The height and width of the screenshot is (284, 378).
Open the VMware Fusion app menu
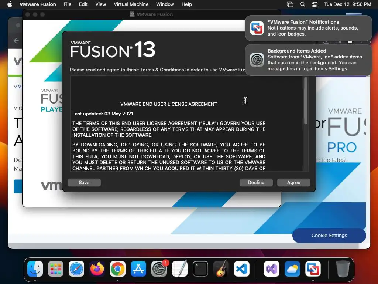point(38,4)
